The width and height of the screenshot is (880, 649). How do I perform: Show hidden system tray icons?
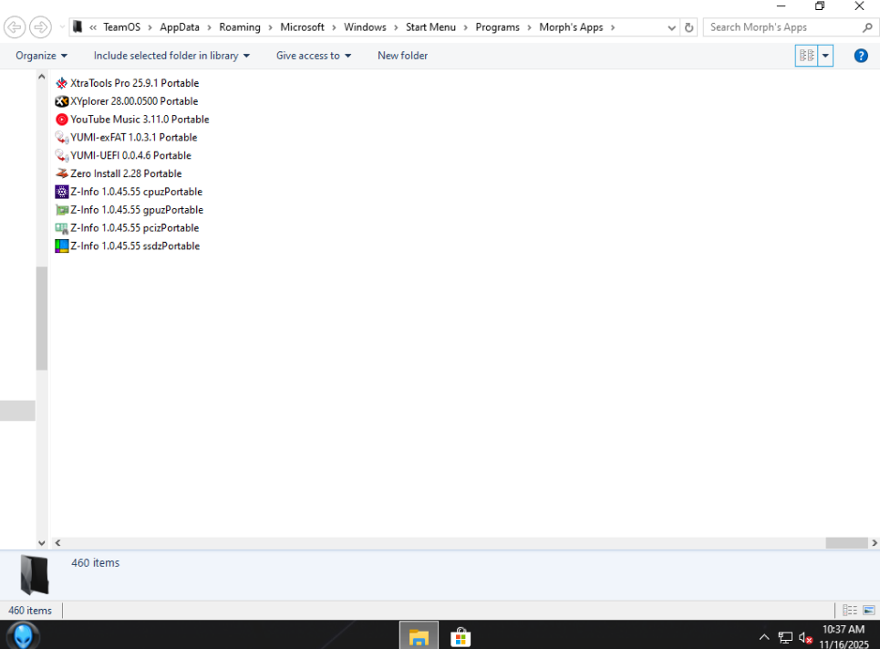764,637
